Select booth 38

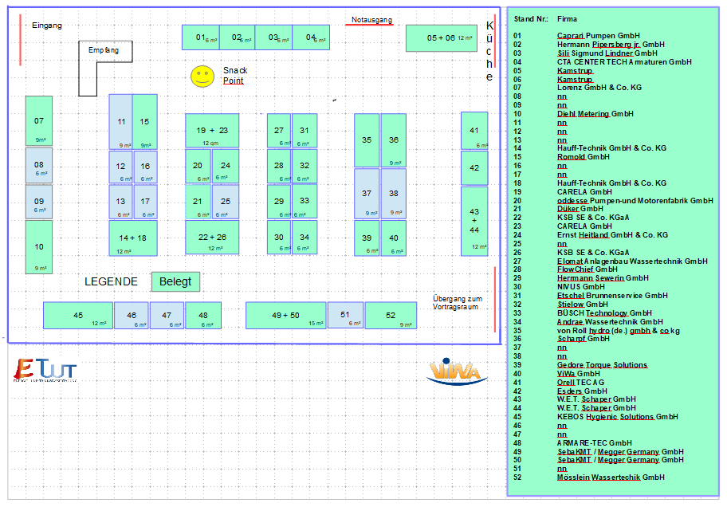click(394, 194)
